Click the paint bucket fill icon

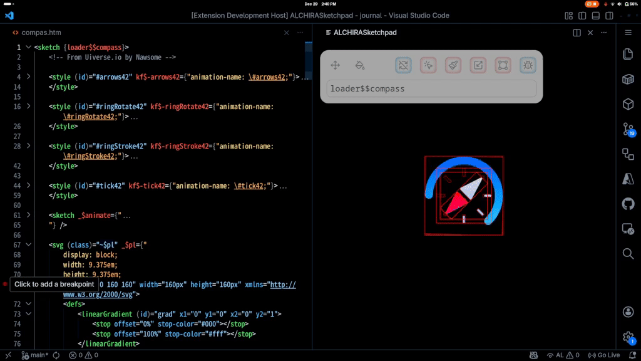coord(359,65)
